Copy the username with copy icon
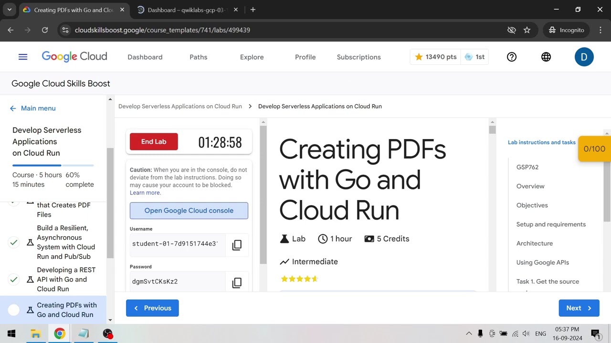 pos(237,245)
